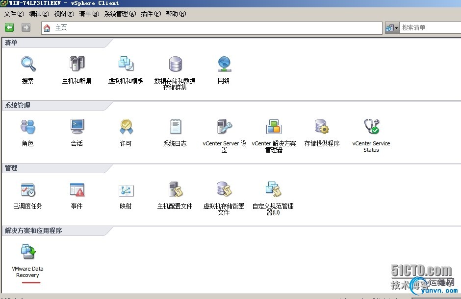Open the 搜索 search inventory icon
Image resolution: width=461 pixels, height=299 pixels.
(28, 64)
